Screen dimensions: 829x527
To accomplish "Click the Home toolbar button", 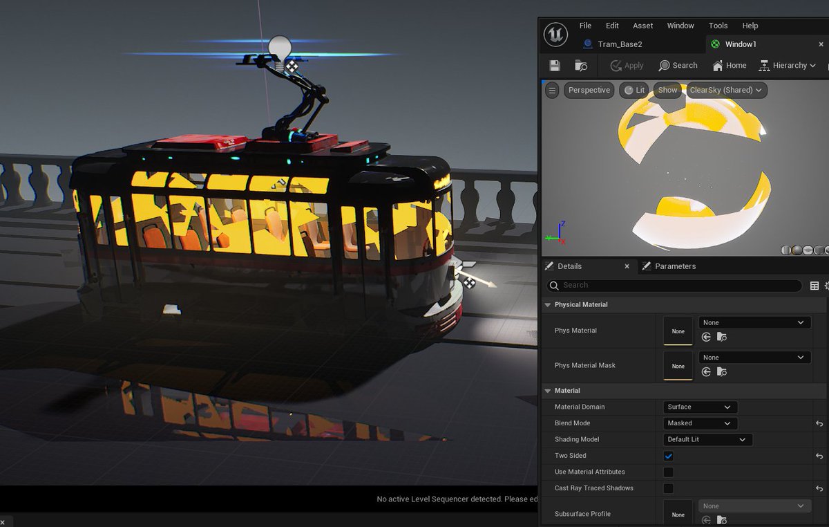I will coord(730,65).
